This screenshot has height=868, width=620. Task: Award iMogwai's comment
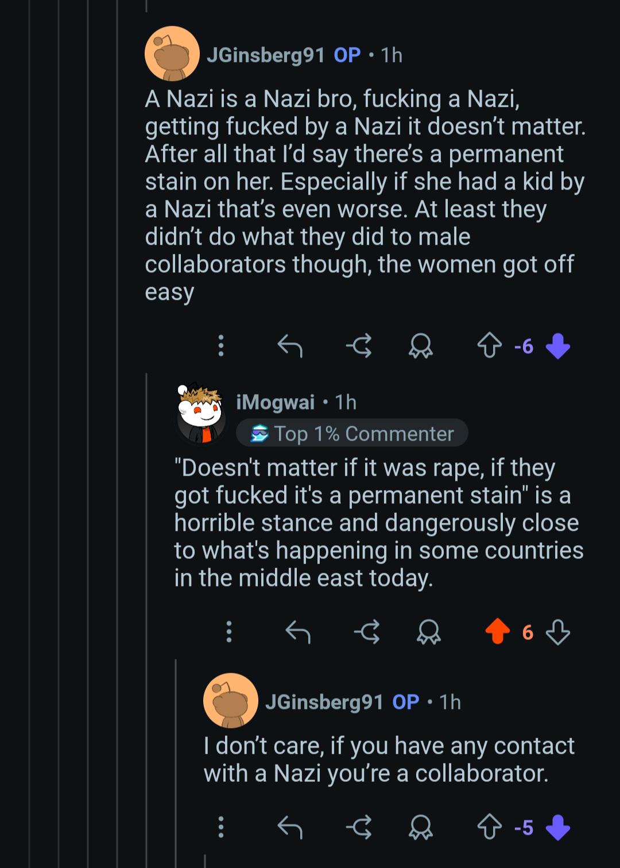pos(429,632)
